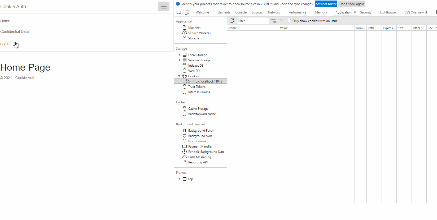The image size is (437, 220).
Task: Click Don't show again button
Action: [x=352, y=4]
